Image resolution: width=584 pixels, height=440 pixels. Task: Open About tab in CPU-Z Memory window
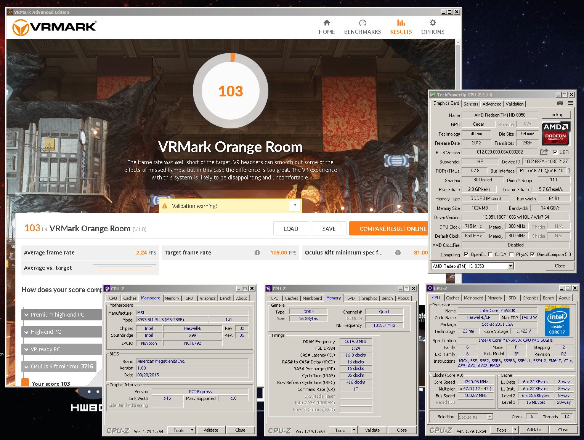403,298
